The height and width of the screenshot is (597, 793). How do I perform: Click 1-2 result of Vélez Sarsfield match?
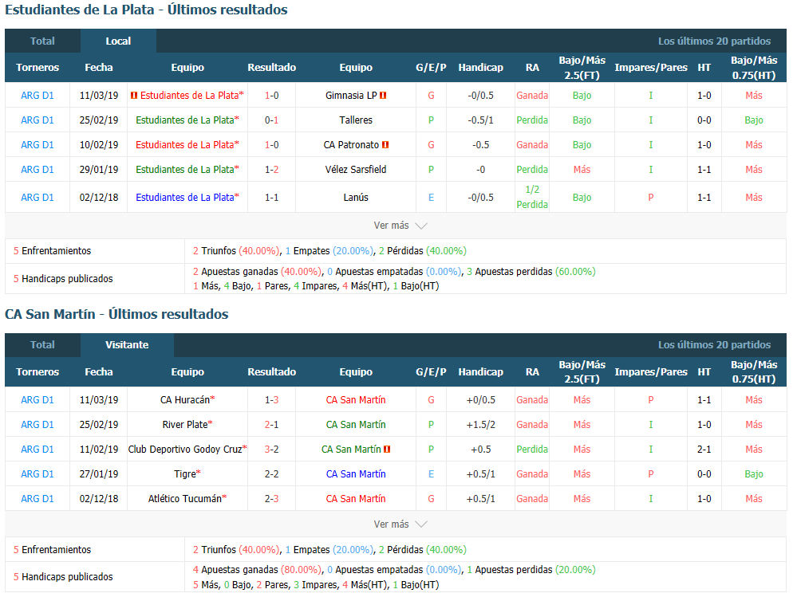point(271,170)
